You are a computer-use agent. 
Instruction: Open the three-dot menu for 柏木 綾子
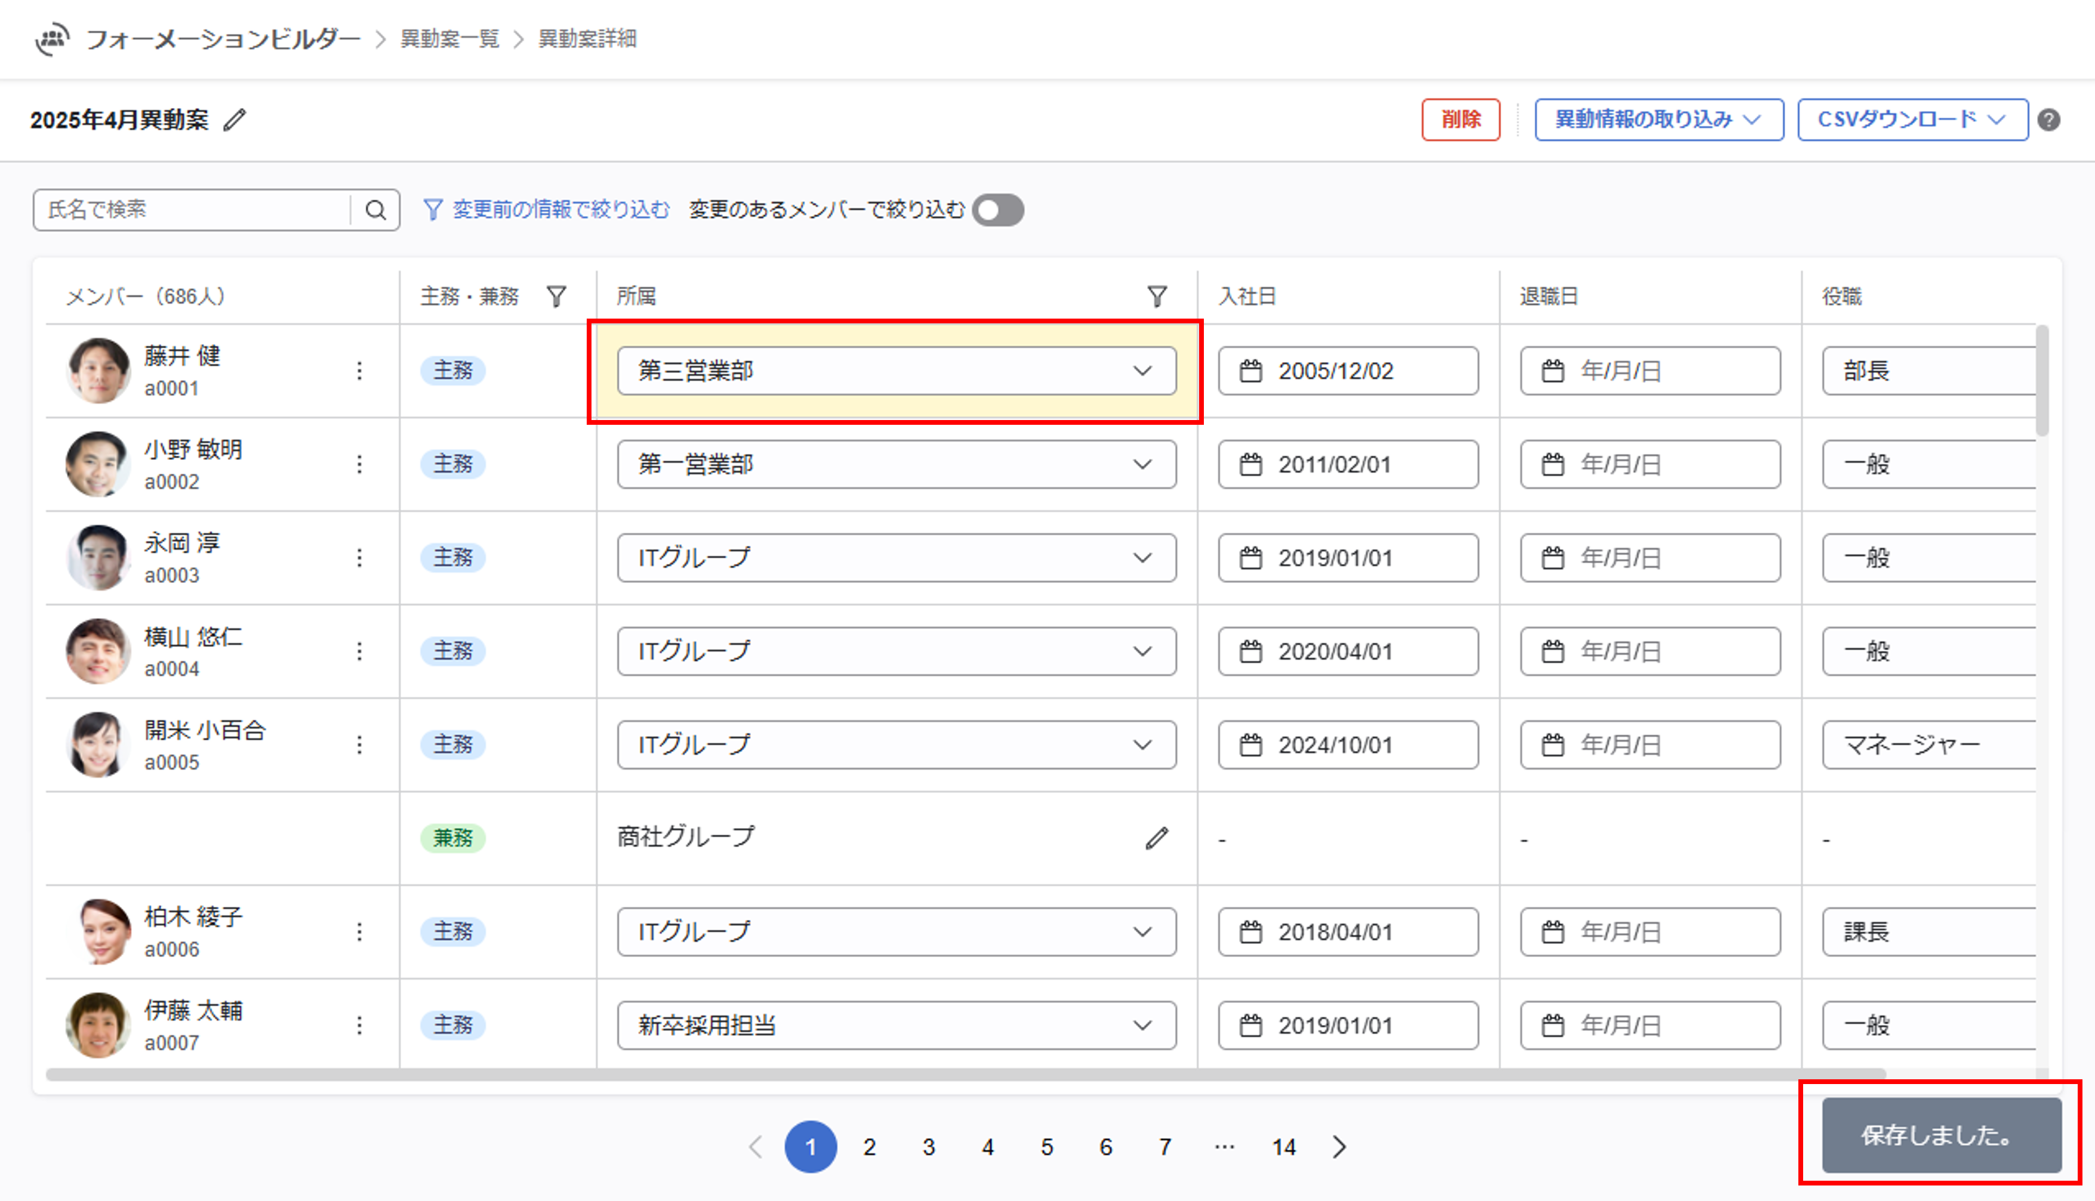pyautogui.click(x=359, y=931)
